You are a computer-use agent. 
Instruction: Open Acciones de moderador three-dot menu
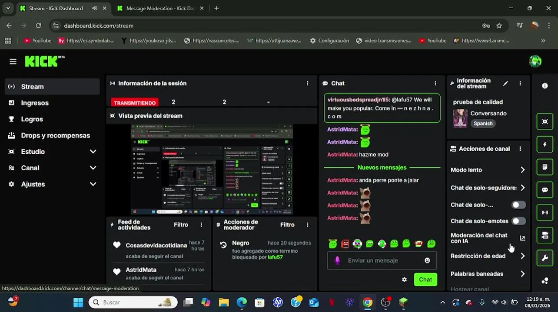307,224
